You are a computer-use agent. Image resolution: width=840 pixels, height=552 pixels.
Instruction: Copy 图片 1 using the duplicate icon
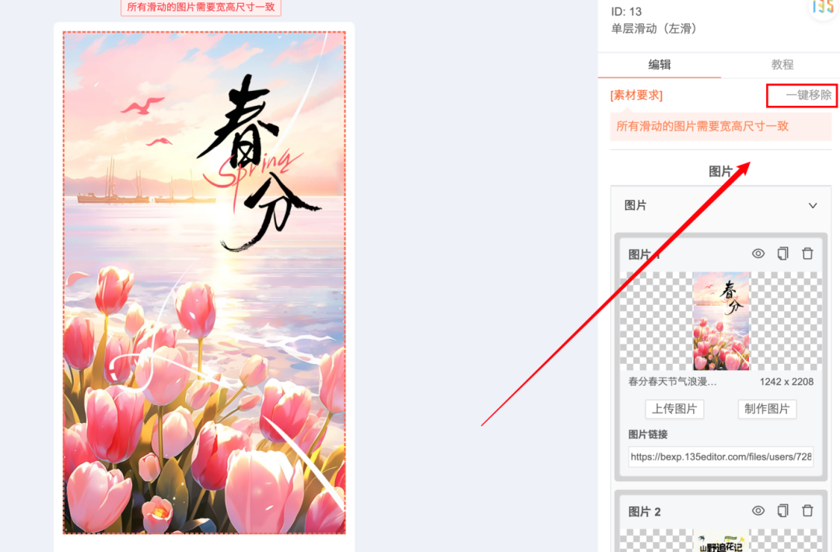point(782,253)
